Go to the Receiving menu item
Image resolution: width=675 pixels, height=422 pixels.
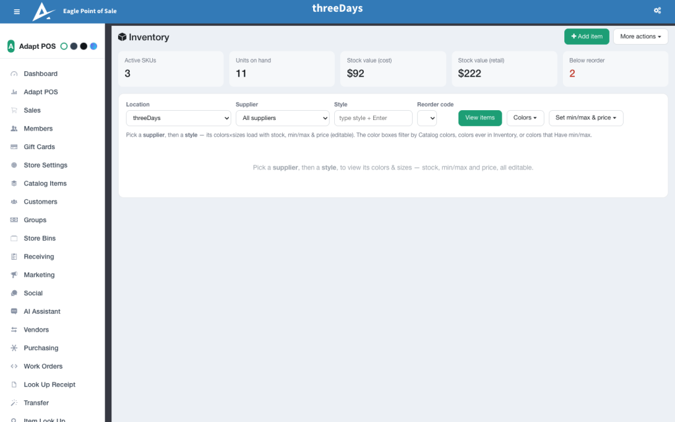[39, 256]
